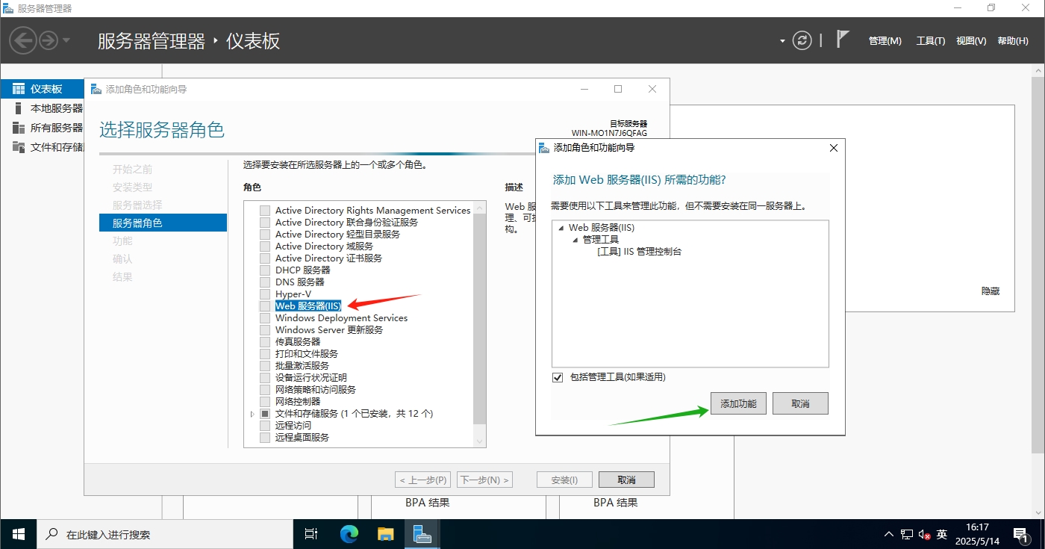Screen dimensions: 1045x549
Task: Click the 安装(I) button
Action: [564, 480]
